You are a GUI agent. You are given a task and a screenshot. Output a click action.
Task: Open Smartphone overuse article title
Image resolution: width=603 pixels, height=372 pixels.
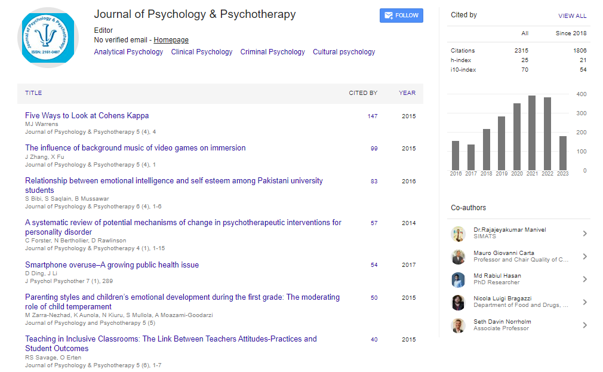pos(112,265)
